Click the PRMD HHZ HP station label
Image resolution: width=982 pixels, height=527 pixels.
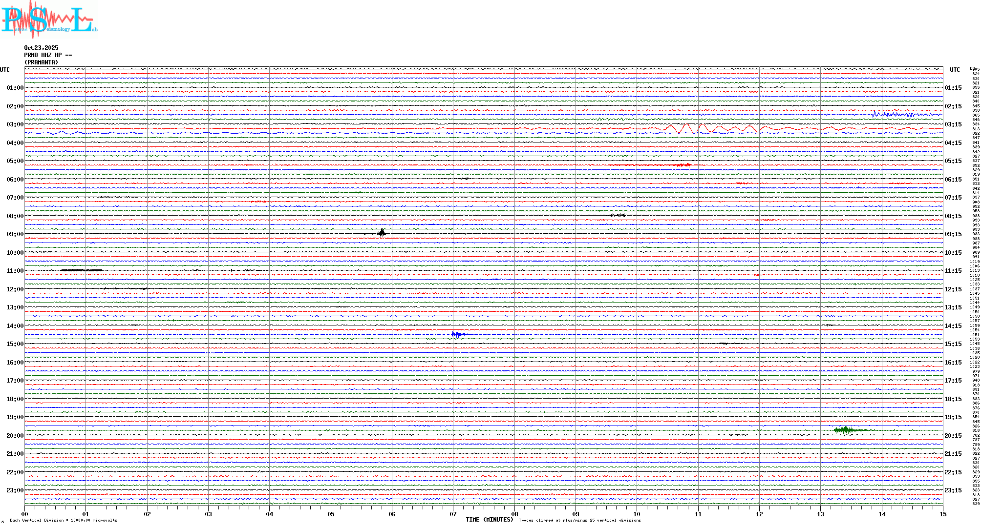click(47, 55)
